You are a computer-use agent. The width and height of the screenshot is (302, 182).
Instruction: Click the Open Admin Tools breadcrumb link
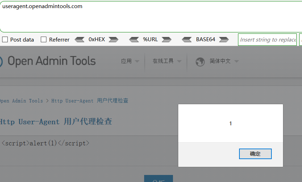[21, 101]
